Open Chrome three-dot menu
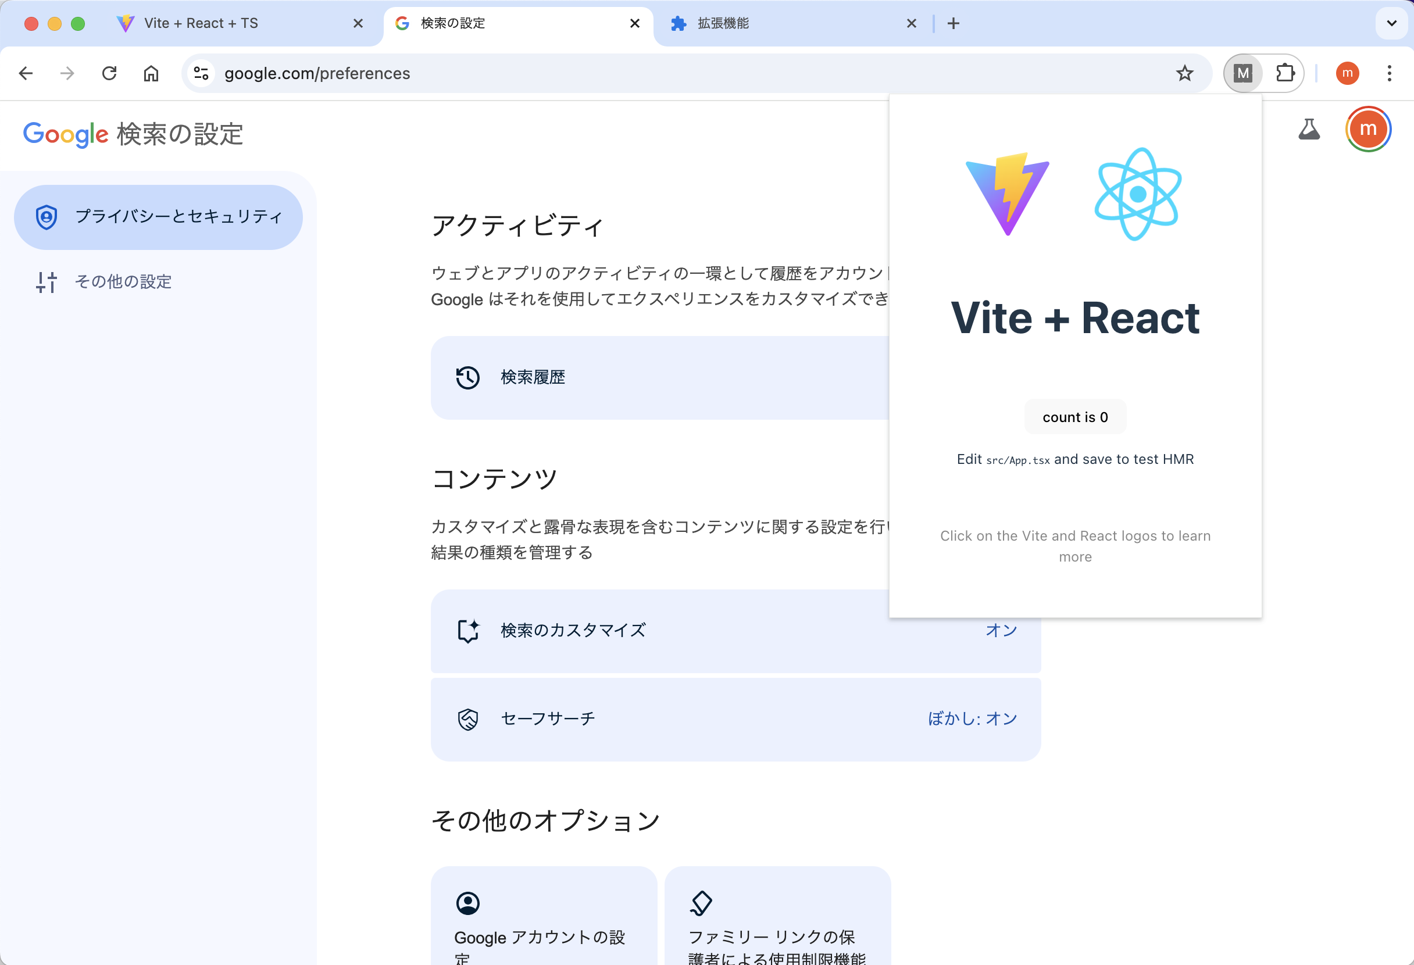1414x965 pixels. pos(1389,73)
